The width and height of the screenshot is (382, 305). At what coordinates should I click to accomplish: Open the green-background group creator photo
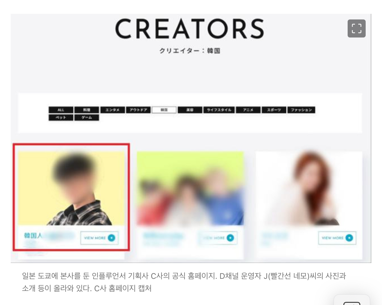[190, 188]
